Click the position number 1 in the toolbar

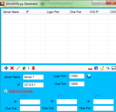coord(29,68)
